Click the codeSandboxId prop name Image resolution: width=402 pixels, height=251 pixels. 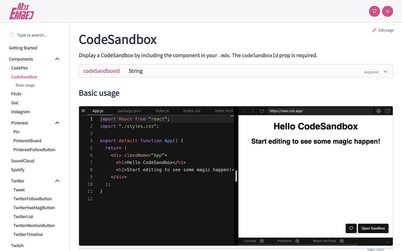pos(102,71)
